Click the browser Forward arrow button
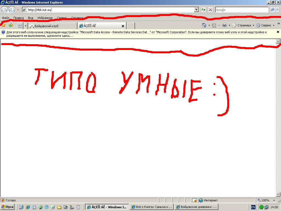 tap(12, 10)
